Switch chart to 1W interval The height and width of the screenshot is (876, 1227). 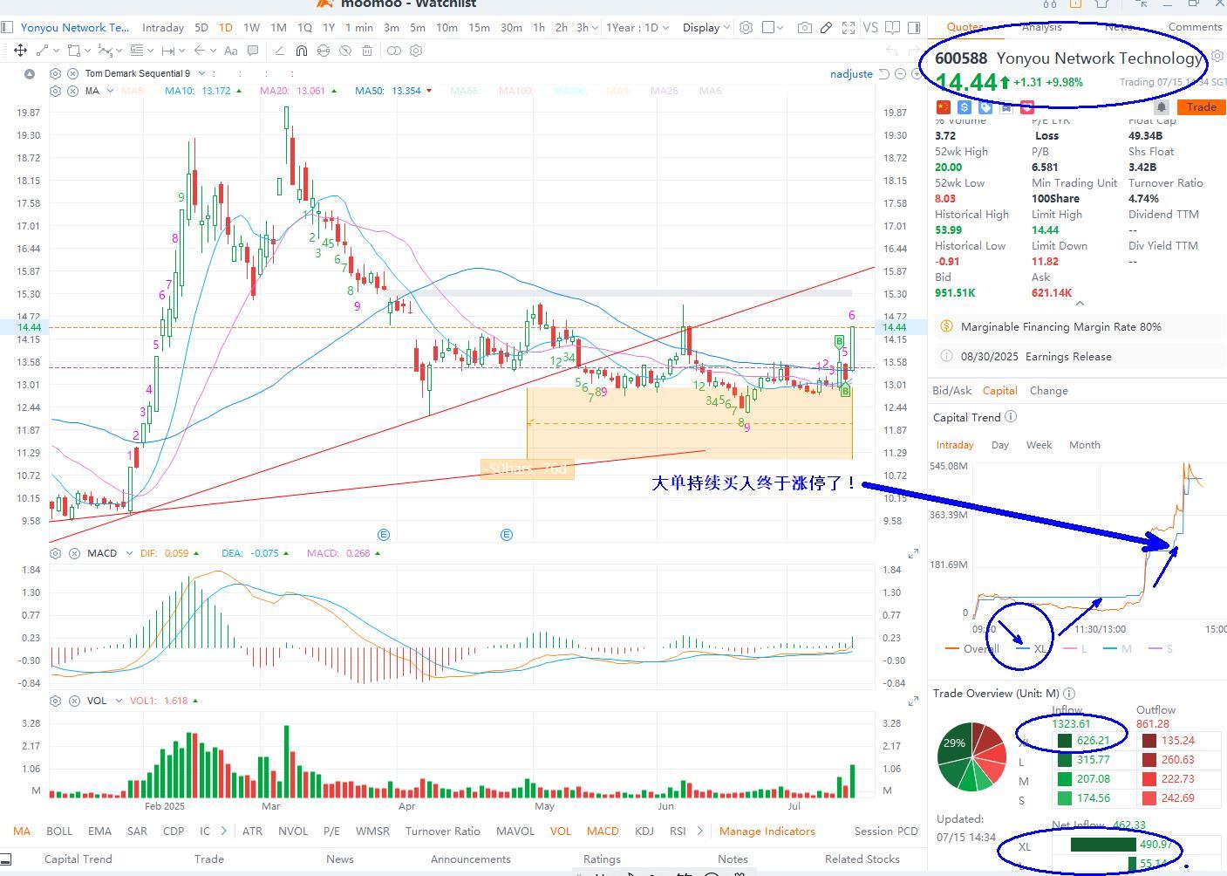(x=251, y=28)
